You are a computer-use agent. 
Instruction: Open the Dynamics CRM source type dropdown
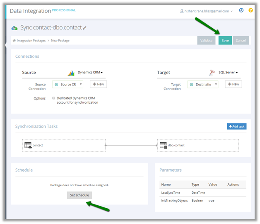pyautogui.click(x=90, y=73)
